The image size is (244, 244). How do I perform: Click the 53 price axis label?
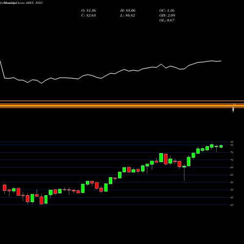[232, 190]
